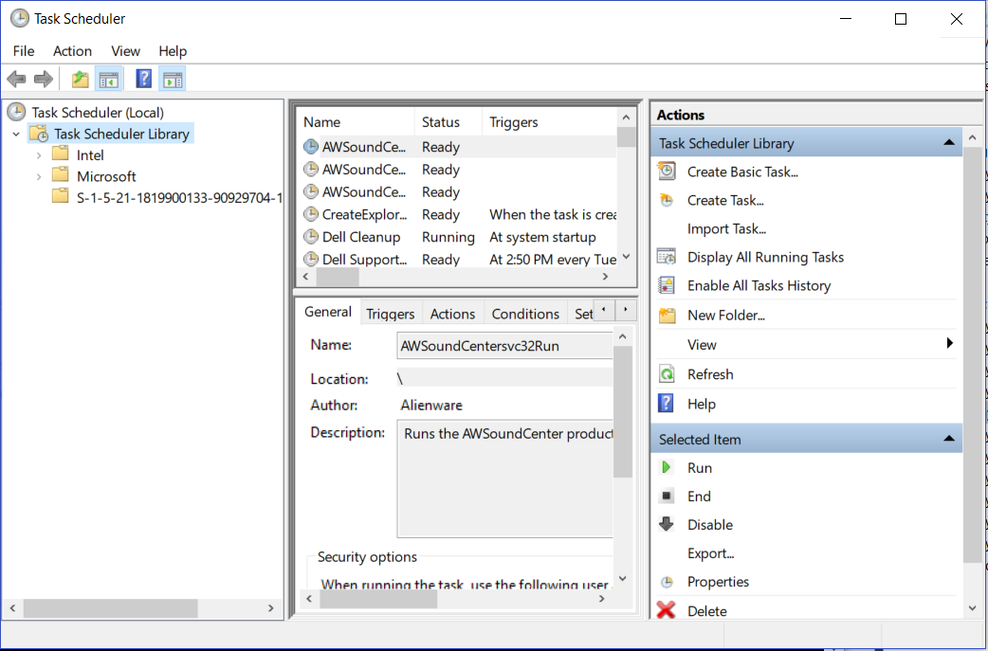Sort task list by Status column header
The height and width of the screenshot is (651, 988).
(441, 122)
